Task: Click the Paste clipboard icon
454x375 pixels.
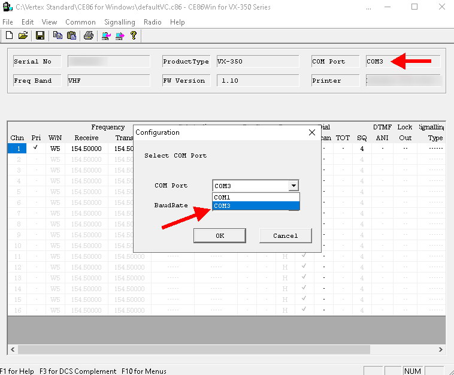Action: 71,35
